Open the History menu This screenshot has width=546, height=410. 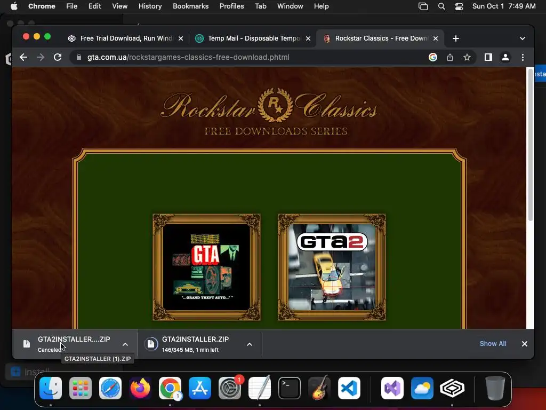click(x=150, y=6)
